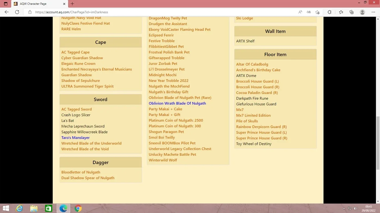Open Winterwild Wolf pet link
This screenshot has width=380, height=213.
point(163,160)
